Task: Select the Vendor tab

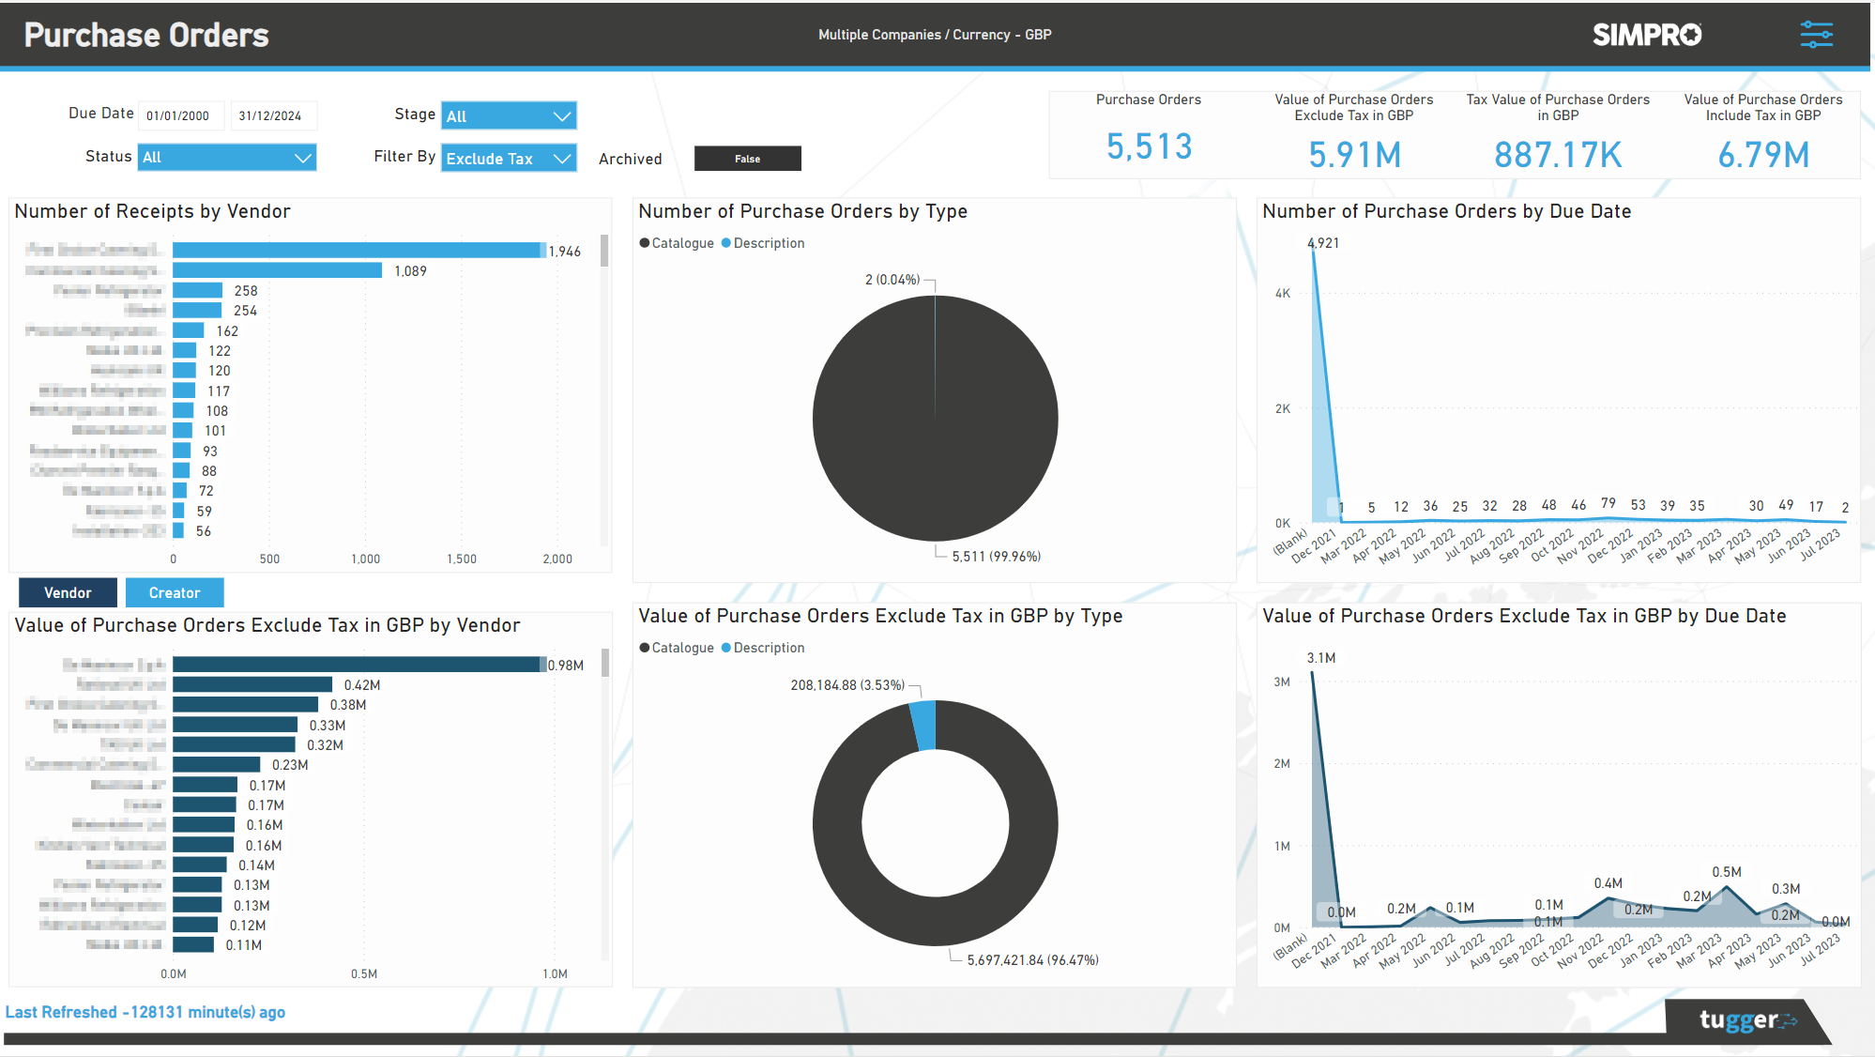Action: (x=67, y=592)
